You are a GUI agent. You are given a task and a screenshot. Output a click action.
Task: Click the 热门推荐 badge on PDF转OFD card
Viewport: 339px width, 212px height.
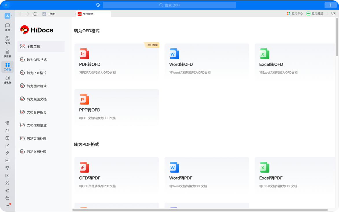tap(152, 45)
